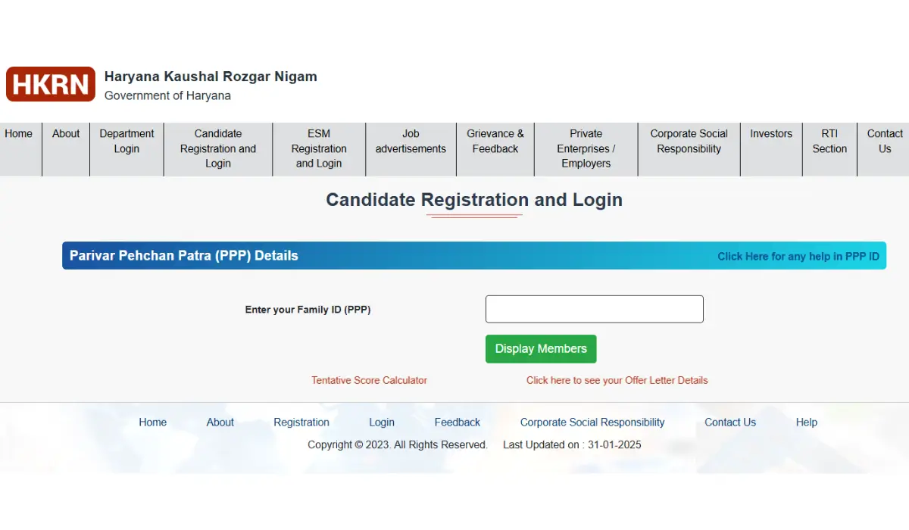Open Help from the footer links

806,422
